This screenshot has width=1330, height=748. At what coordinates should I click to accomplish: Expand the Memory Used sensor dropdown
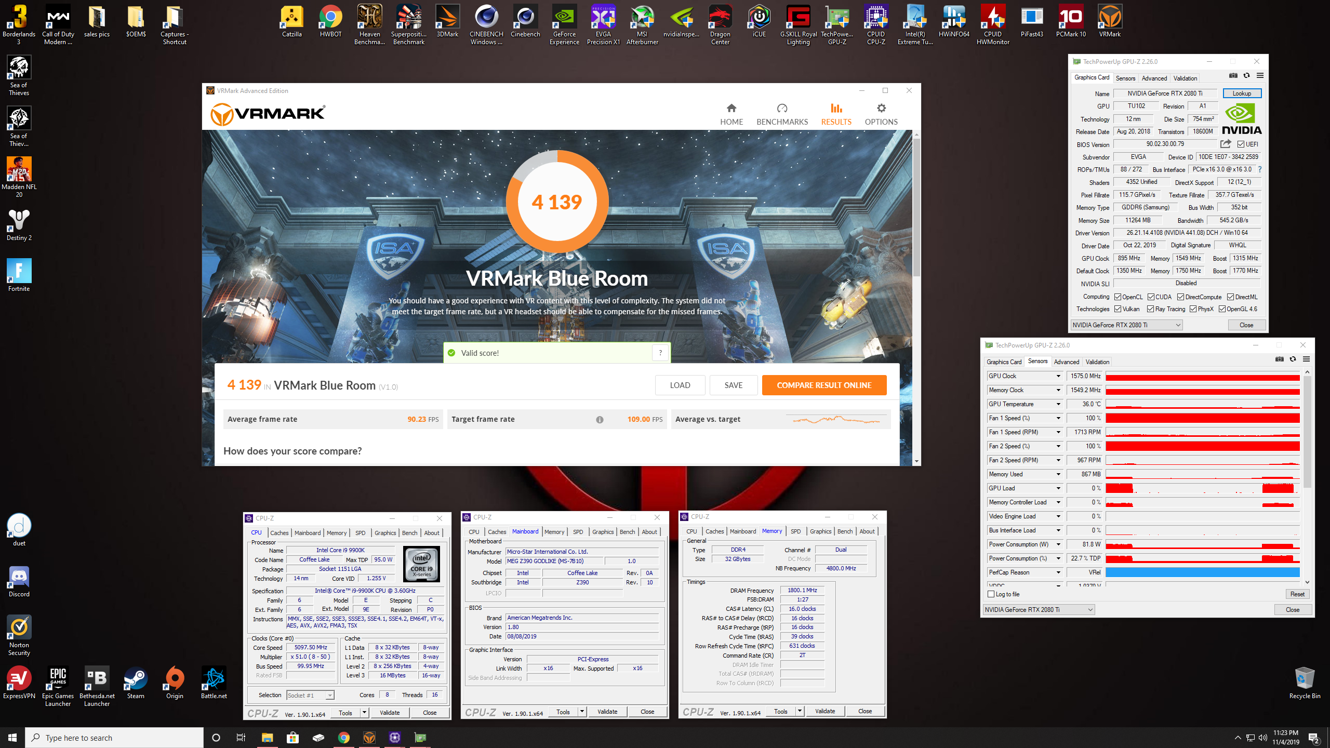coord(1058,474)
